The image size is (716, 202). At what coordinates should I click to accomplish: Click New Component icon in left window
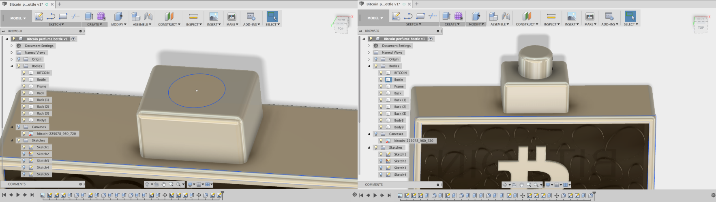(x=136, y=16)
